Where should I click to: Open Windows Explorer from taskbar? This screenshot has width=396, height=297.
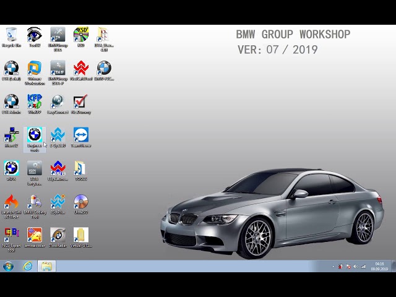47,266
